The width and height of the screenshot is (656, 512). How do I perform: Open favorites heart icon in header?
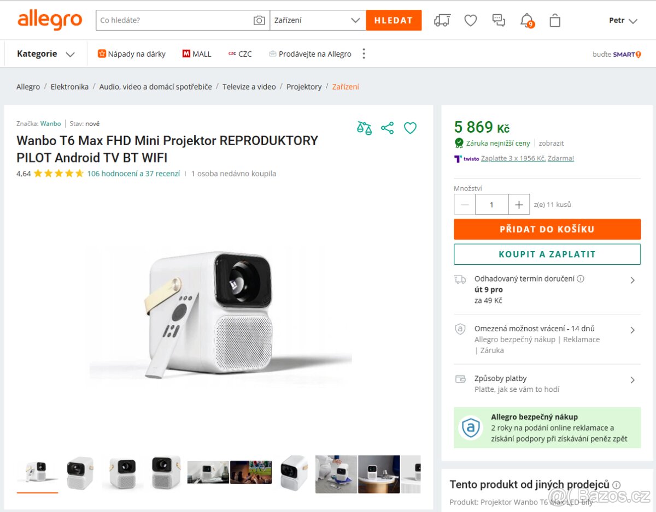pos(471,20)
